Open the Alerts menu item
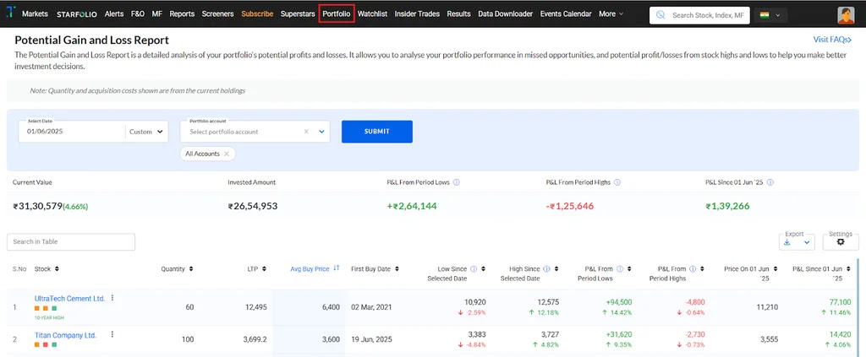 pos(114,14)
